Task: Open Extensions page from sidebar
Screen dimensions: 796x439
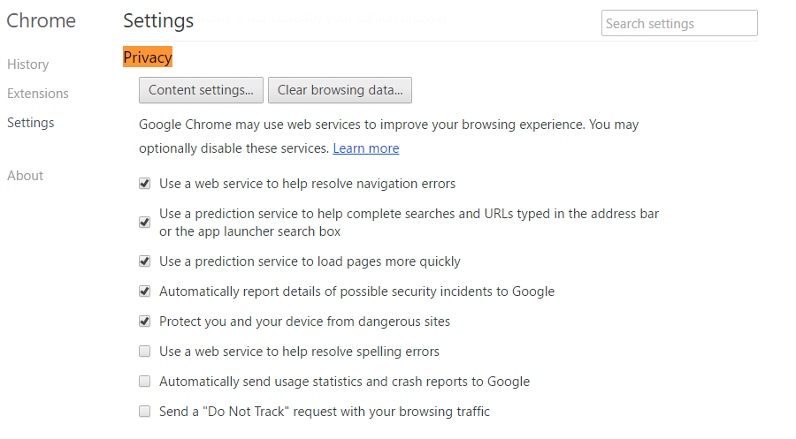Action: pyautogui.click(x=38, y=94)
